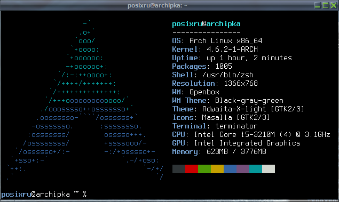Image resolution: width=339 pixels, height=202 pixels.
Task: Click the dashed separator under the hostname
Action: tap(206, 33)
